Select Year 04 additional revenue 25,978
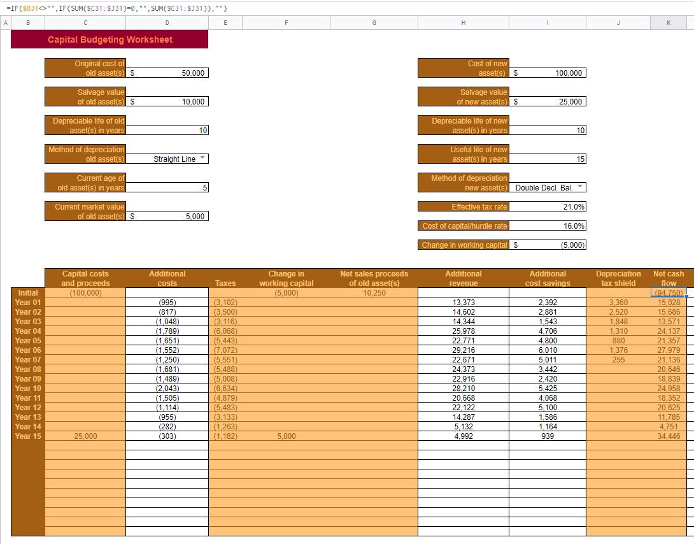Screen dimensions: 694x544 [x=464, y=331]
